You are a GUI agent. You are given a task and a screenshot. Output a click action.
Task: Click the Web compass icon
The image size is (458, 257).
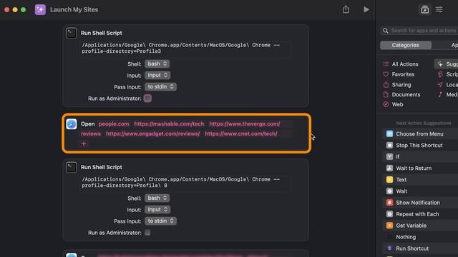coord(386,104)
